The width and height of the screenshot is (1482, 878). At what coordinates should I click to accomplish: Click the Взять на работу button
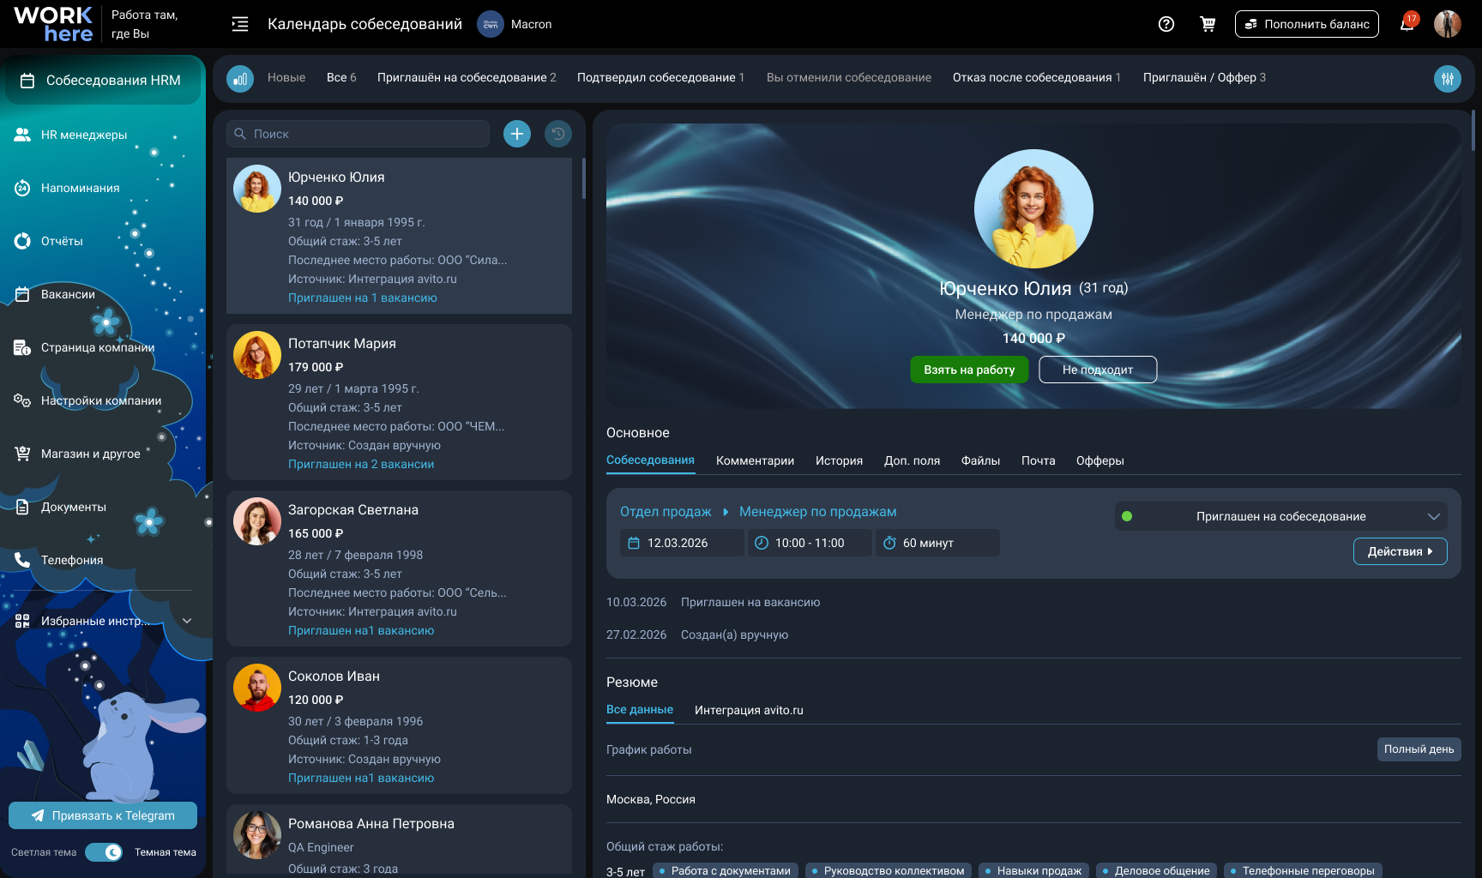coord(969,370)
